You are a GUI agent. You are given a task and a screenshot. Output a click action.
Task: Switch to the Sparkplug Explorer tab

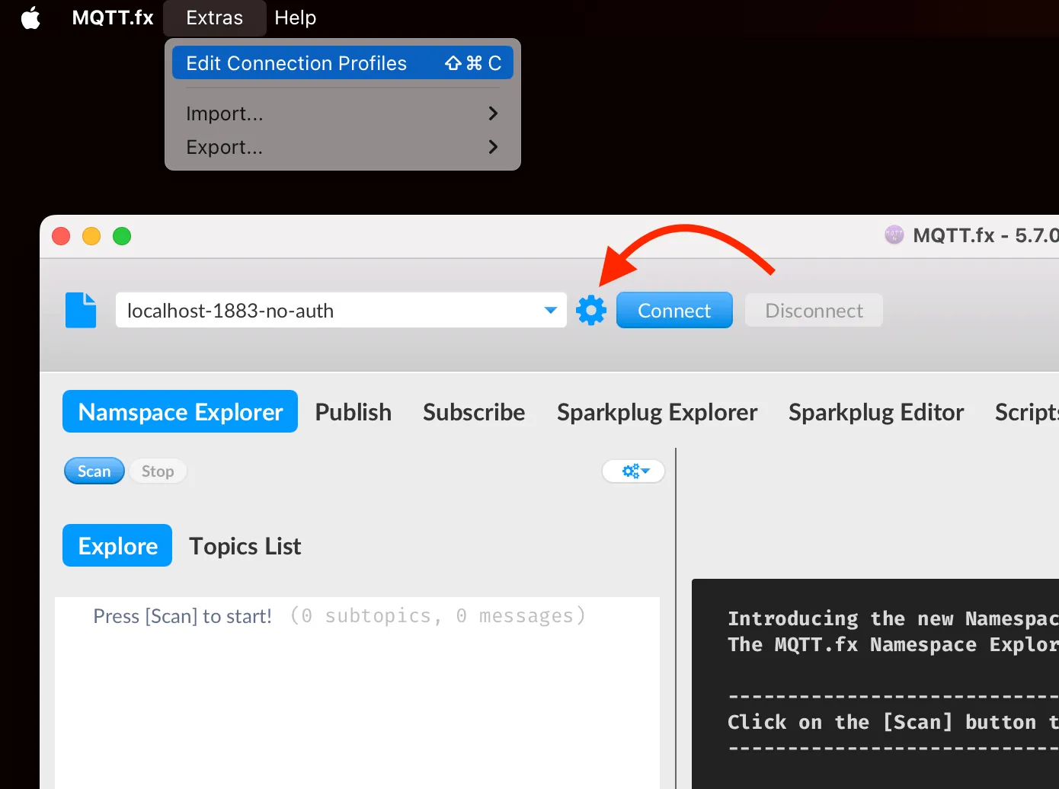(657, 412)
